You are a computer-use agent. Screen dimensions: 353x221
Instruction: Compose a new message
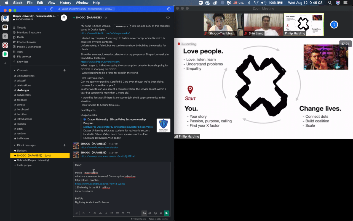click(x=64, y=18)
